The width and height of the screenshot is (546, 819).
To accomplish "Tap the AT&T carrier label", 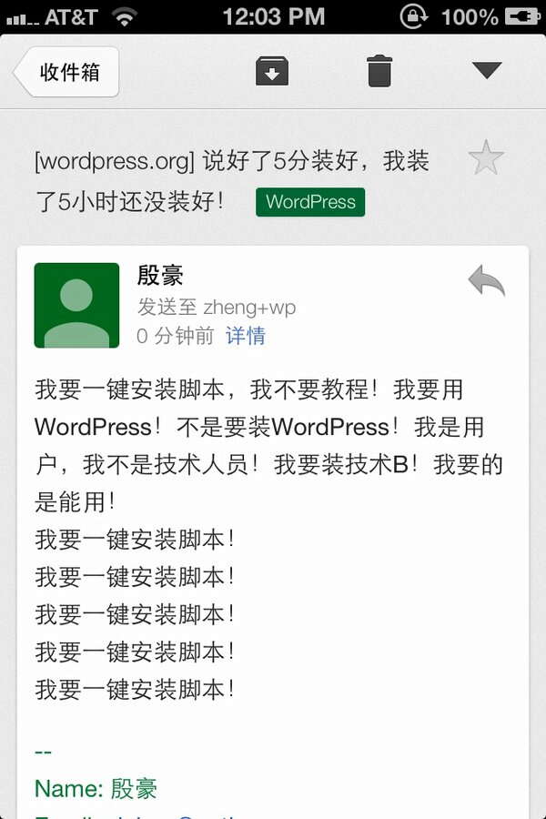I will [x=71, y=17].
